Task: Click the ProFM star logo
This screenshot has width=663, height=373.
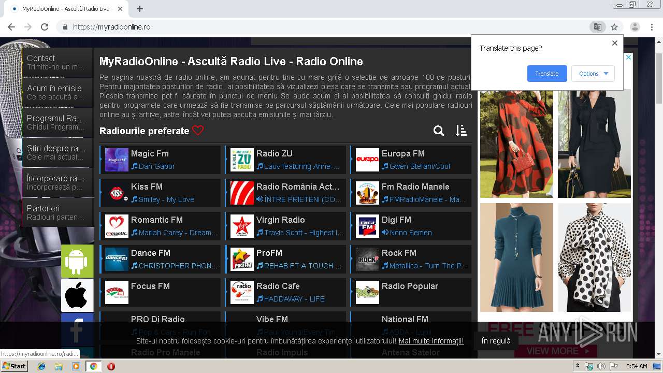Action: pos(242,259)
